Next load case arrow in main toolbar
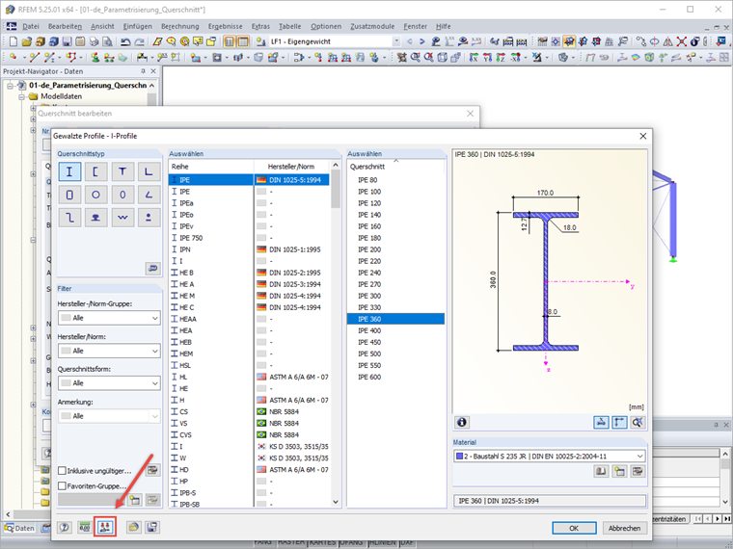The width and height of the screenshot is (733, 549). tap(422, 41)
